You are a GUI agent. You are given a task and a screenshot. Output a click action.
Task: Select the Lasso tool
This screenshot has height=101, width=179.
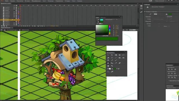click(x=123, y=55)
